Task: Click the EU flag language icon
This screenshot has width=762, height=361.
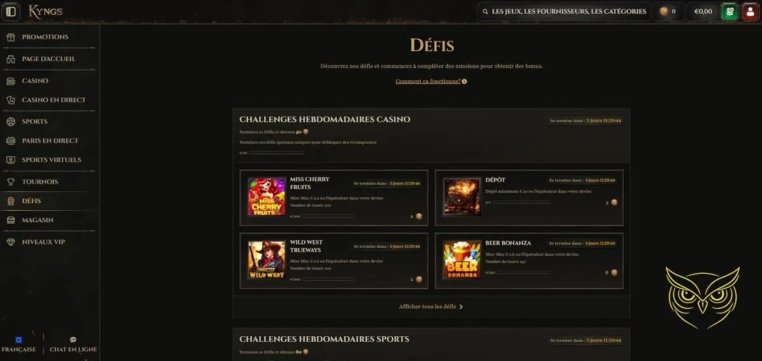Action: click(x=18, y=339)
